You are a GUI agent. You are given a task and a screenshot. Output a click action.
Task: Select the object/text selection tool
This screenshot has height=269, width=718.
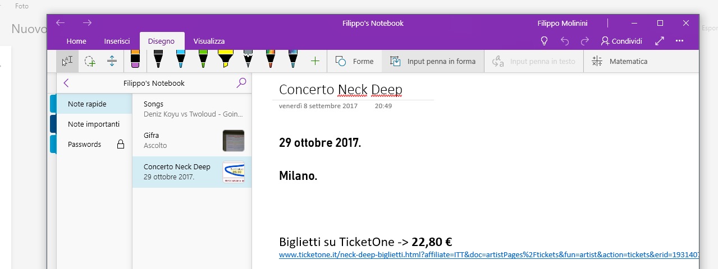point(67,61)
